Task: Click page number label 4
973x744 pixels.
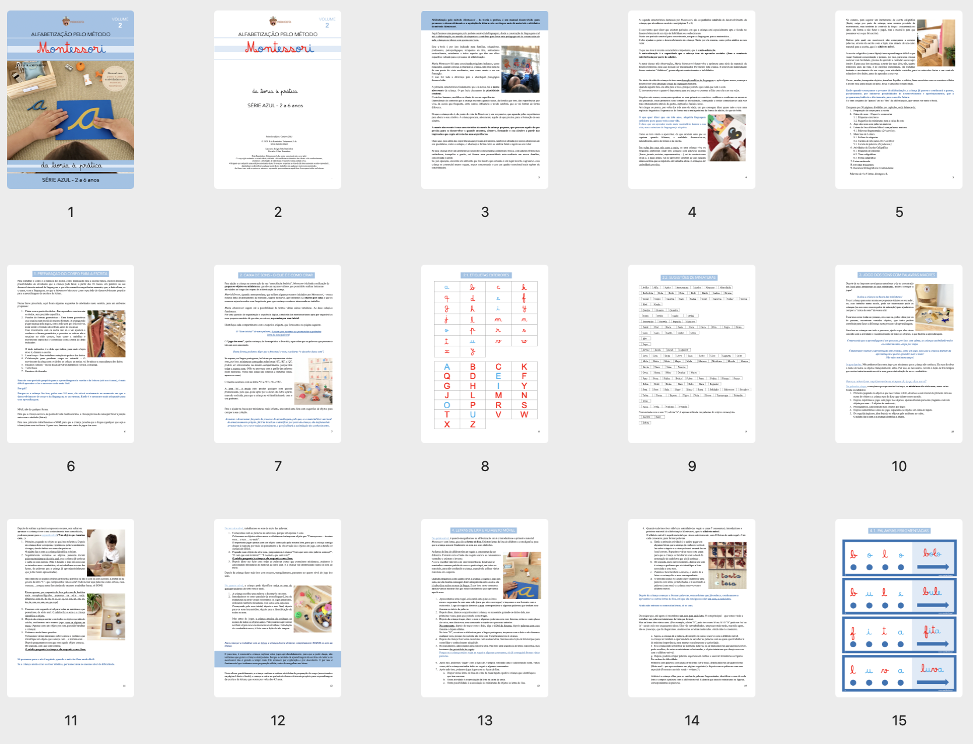Action: 692,212
